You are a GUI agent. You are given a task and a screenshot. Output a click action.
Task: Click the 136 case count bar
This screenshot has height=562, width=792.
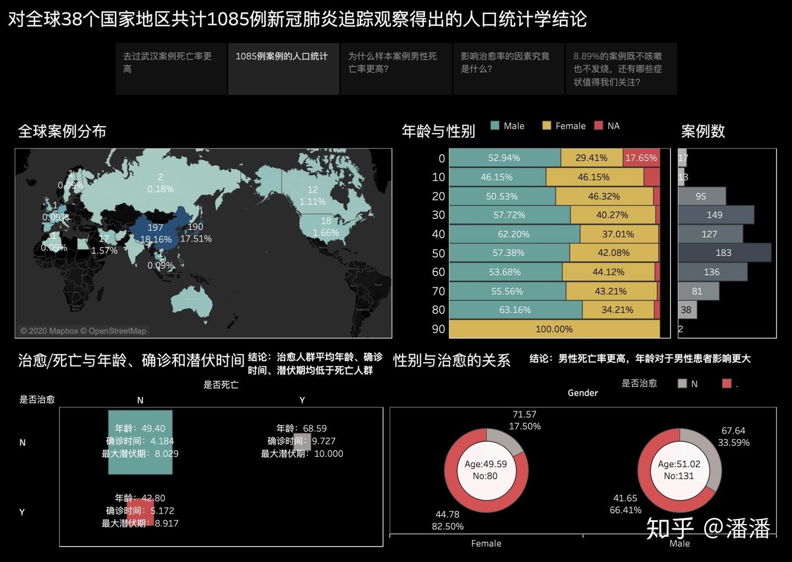pyautogui.click(x=713, y=272)
